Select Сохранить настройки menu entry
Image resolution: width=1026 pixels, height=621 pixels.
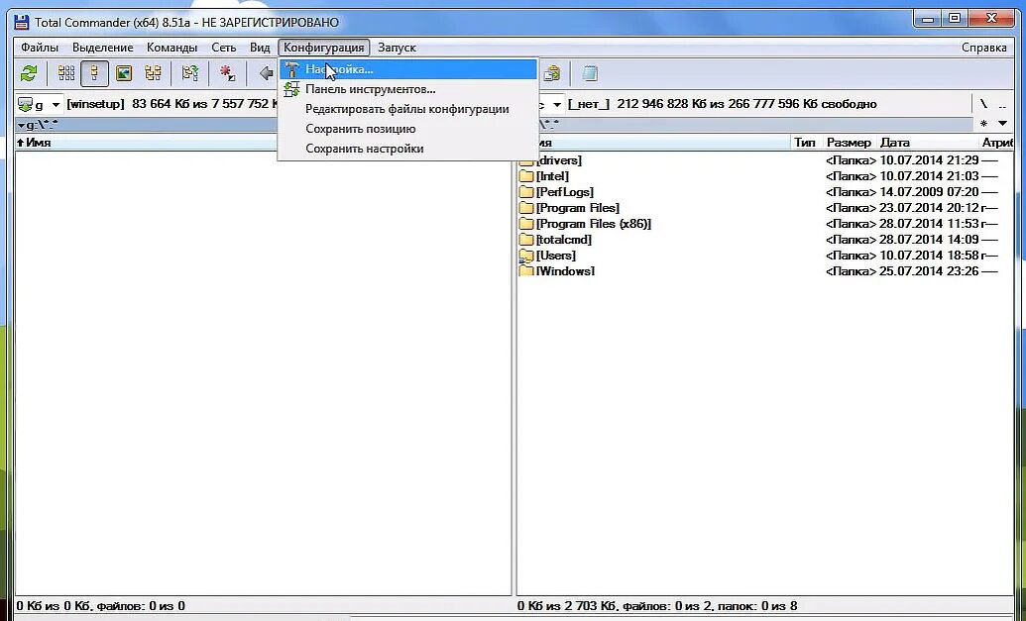click(407, 149)
